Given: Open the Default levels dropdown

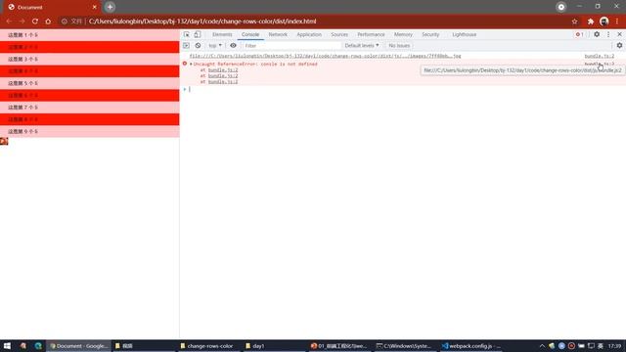Looking at the screenshot, I should click(362, 46).
